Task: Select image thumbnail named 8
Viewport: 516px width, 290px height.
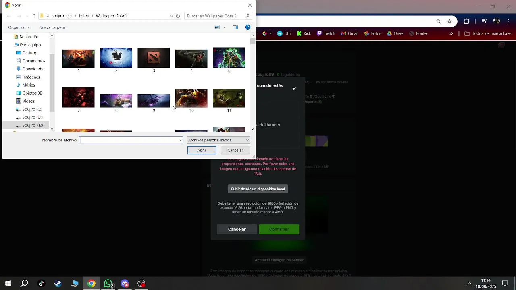Action: [x=116, y=100]
